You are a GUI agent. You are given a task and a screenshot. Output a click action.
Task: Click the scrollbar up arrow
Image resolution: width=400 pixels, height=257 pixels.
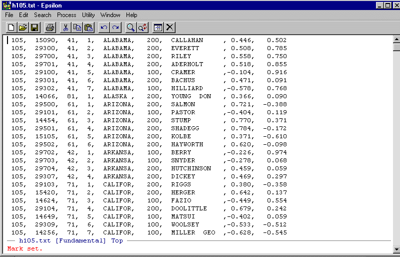click(396, 39)
